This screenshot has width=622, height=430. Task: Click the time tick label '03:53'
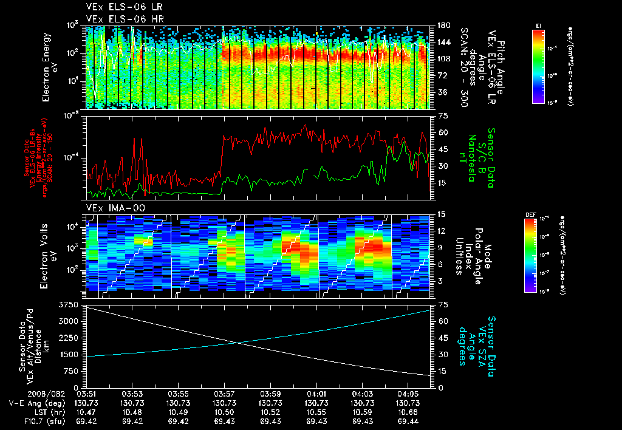click(x=132, y=394)
